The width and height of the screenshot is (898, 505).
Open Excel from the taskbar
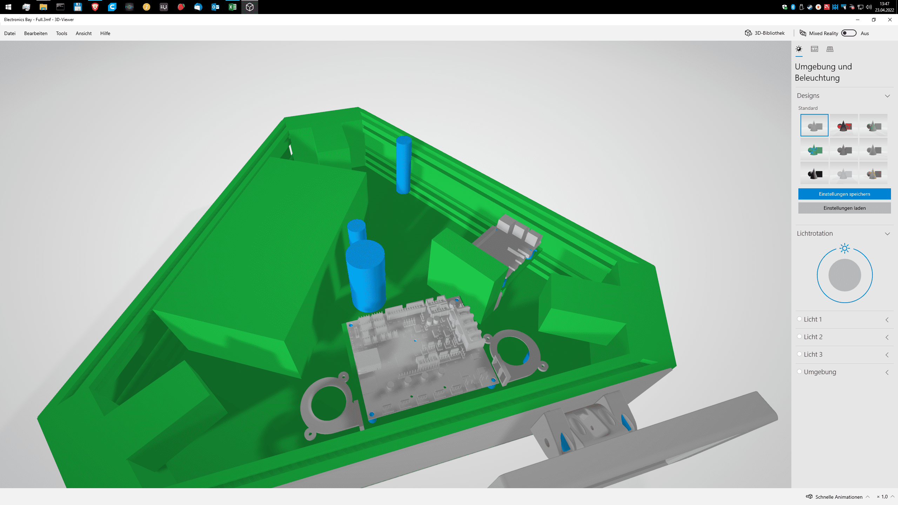tap(232, 7)
